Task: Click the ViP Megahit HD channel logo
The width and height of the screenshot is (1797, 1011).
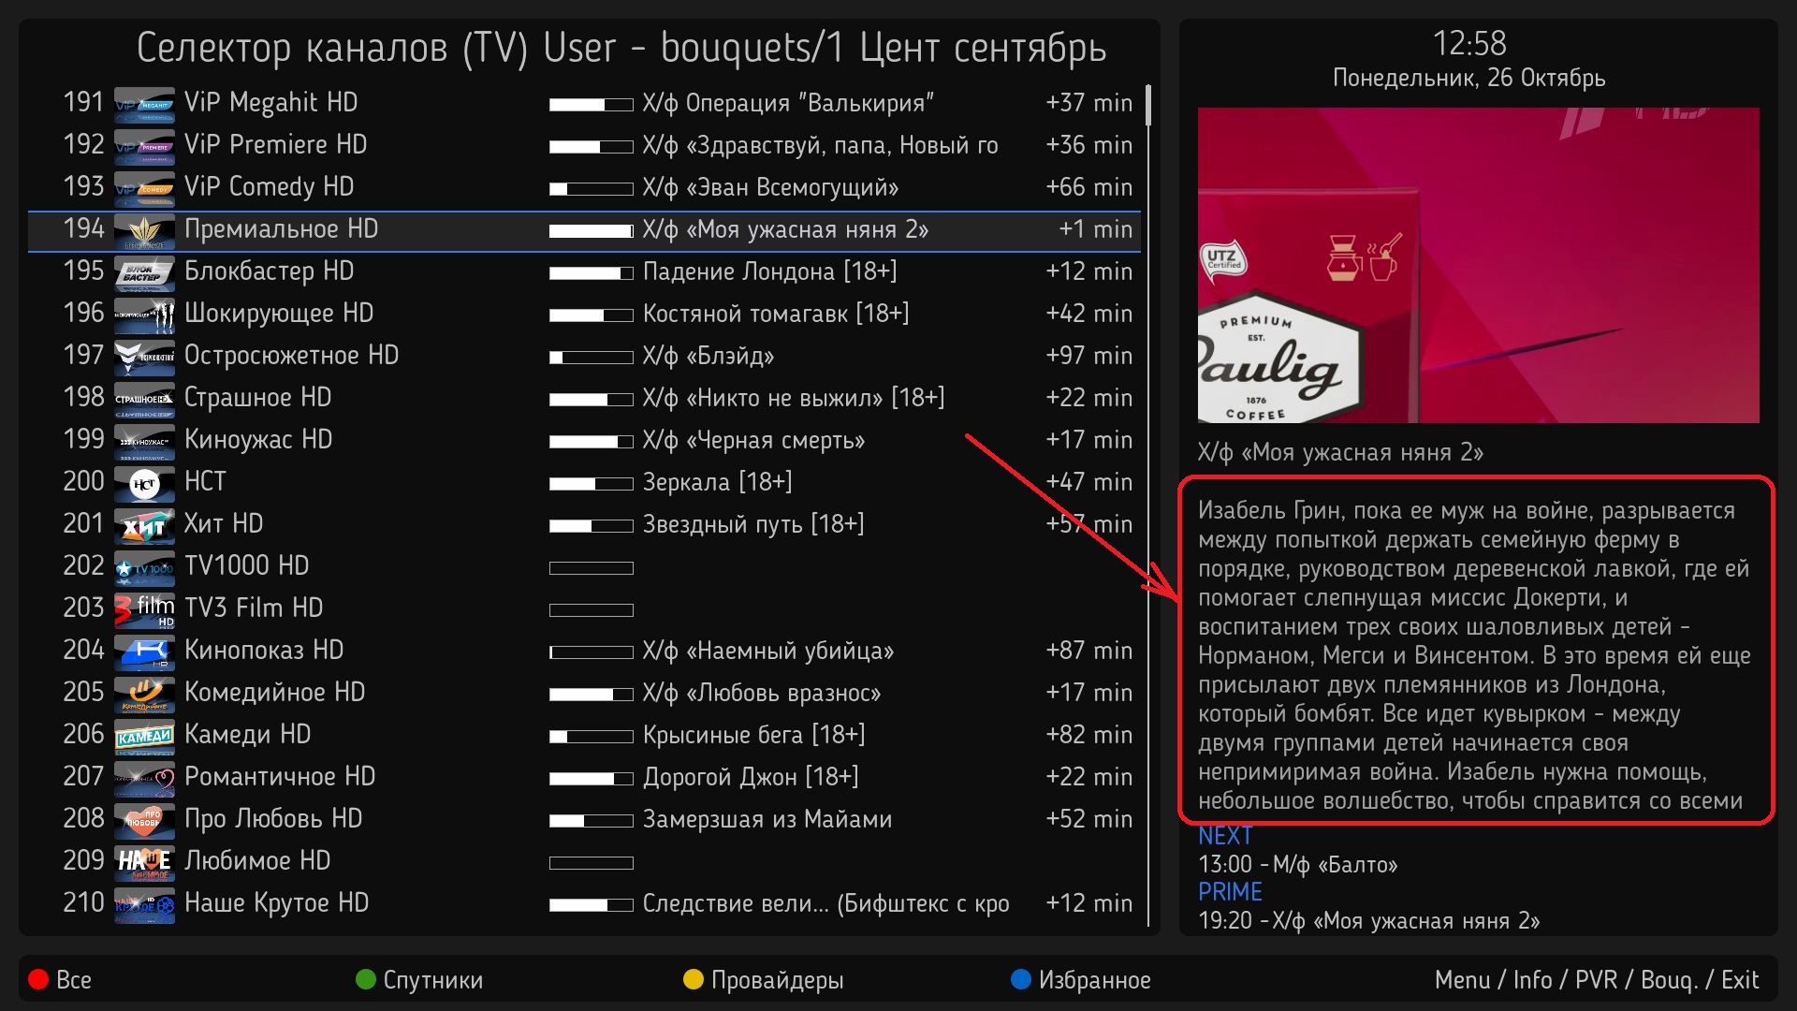Action: 144,104
